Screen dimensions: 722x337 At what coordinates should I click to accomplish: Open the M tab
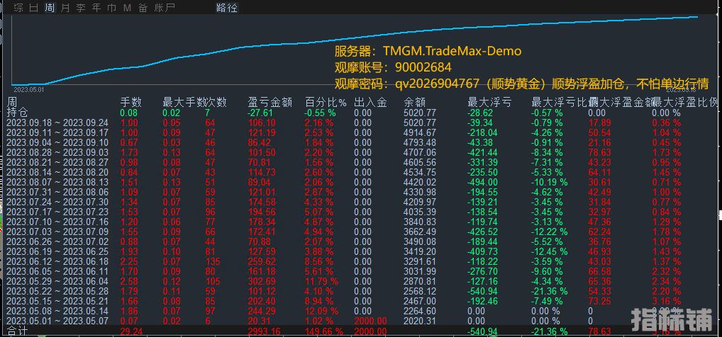127,7
